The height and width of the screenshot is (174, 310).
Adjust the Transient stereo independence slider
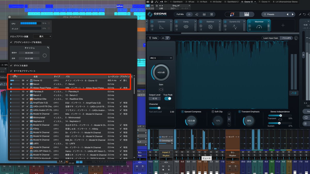(x=281, y=115)
